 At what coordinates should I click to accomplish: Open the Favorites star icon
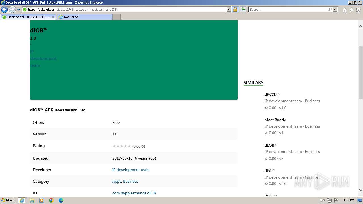(351, 10)
